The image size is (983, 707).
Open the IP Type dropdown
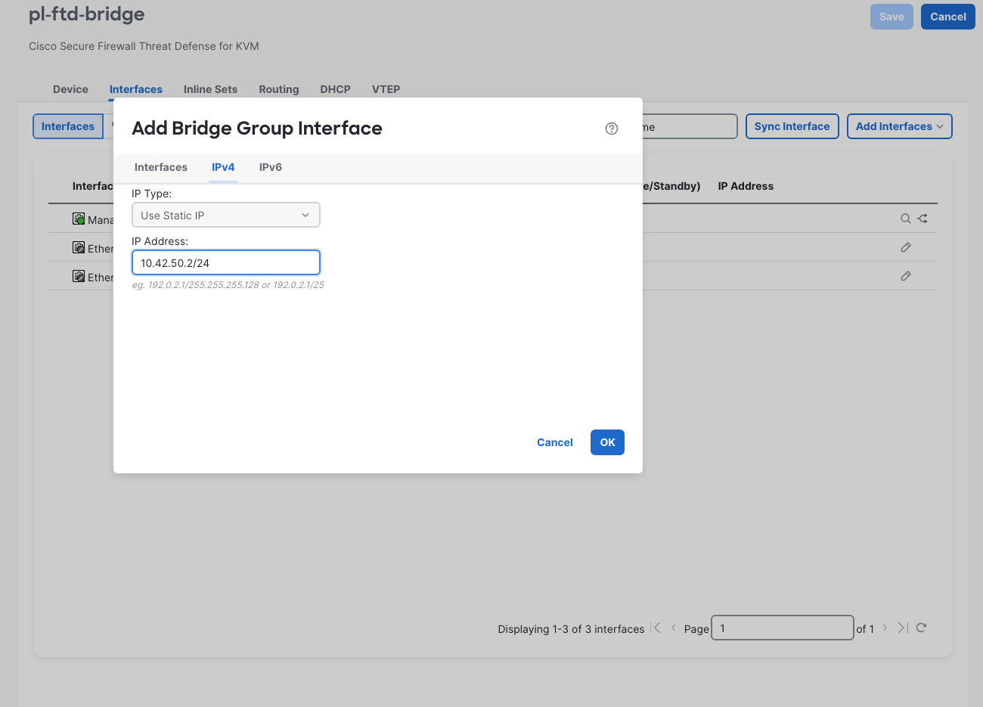point(226,215)
